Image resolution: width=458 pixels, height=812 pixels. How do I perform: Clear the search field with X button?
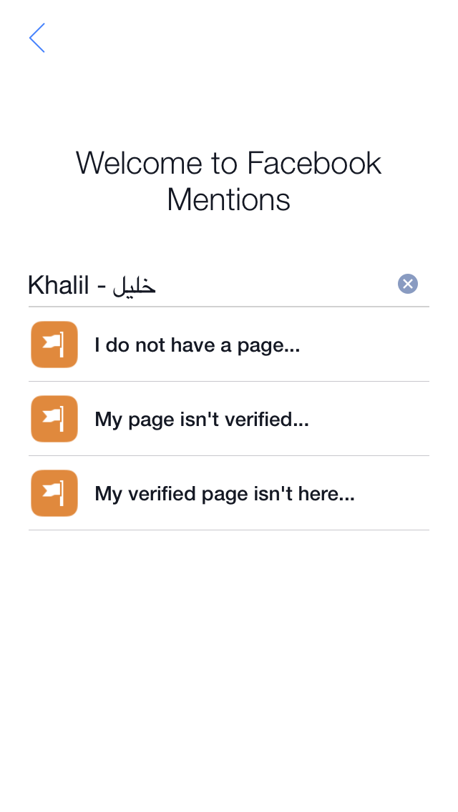408,284
